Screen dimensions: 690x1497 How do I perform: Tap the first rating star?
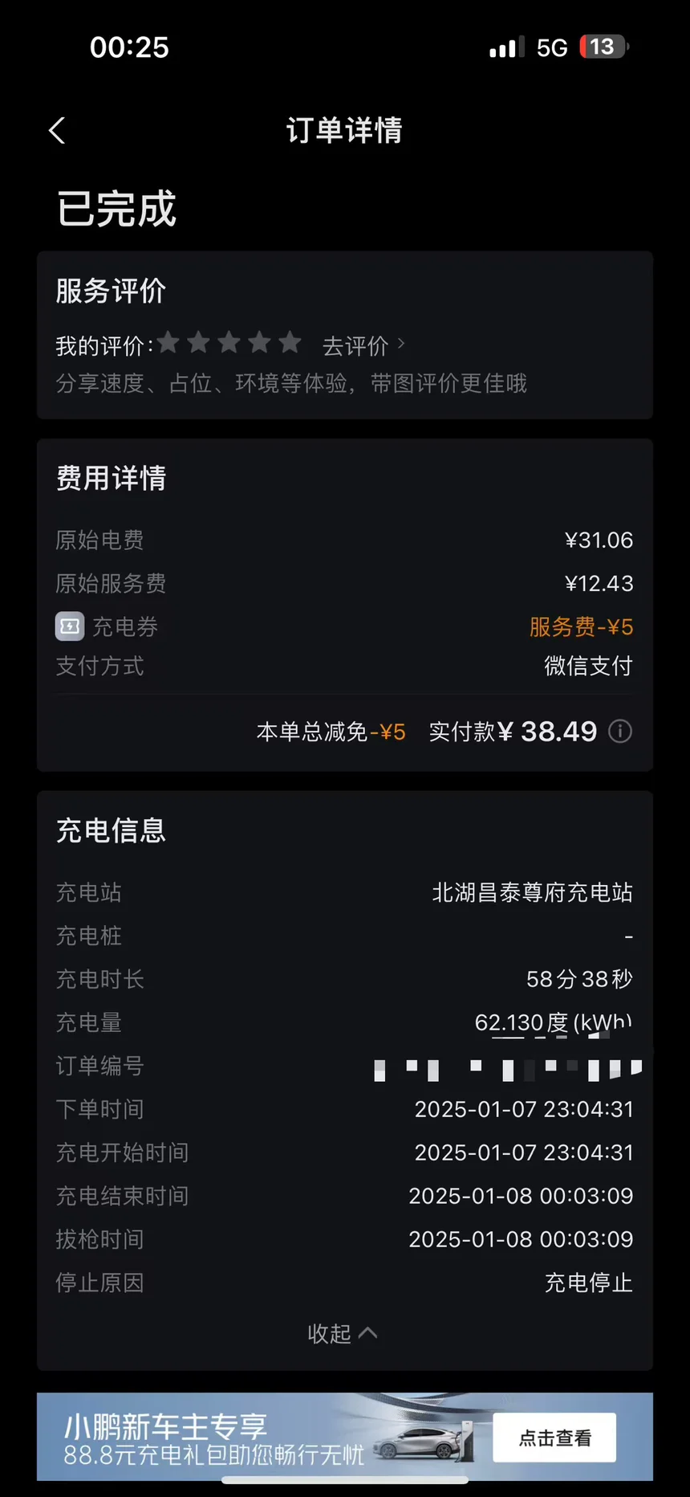pyautogui.click(x=168, y=343)
